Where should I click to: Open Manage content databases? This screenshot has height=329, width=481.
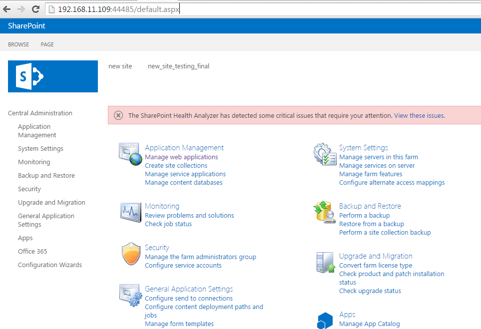pos(184,183)
